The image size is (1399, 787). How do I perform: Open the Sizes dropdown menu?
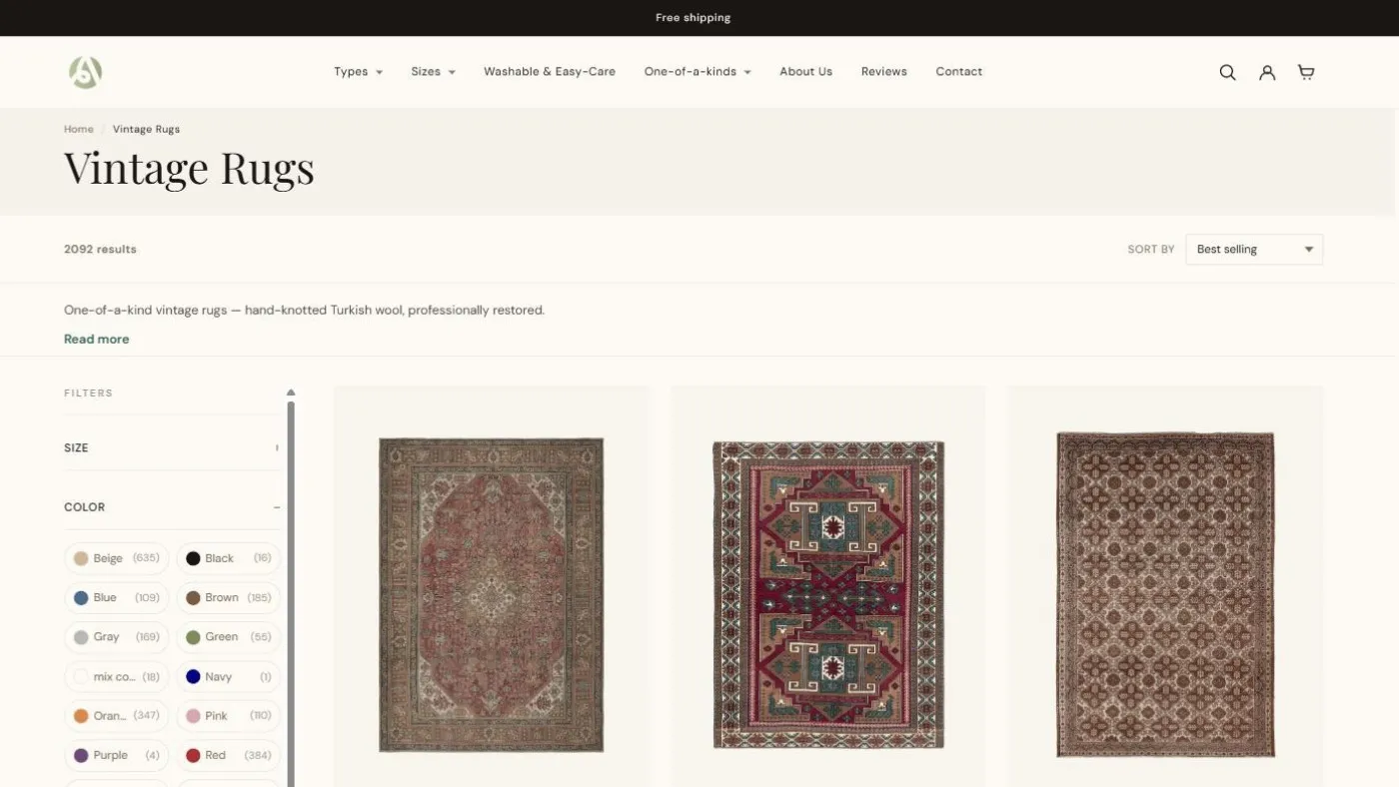click(433, 72)
